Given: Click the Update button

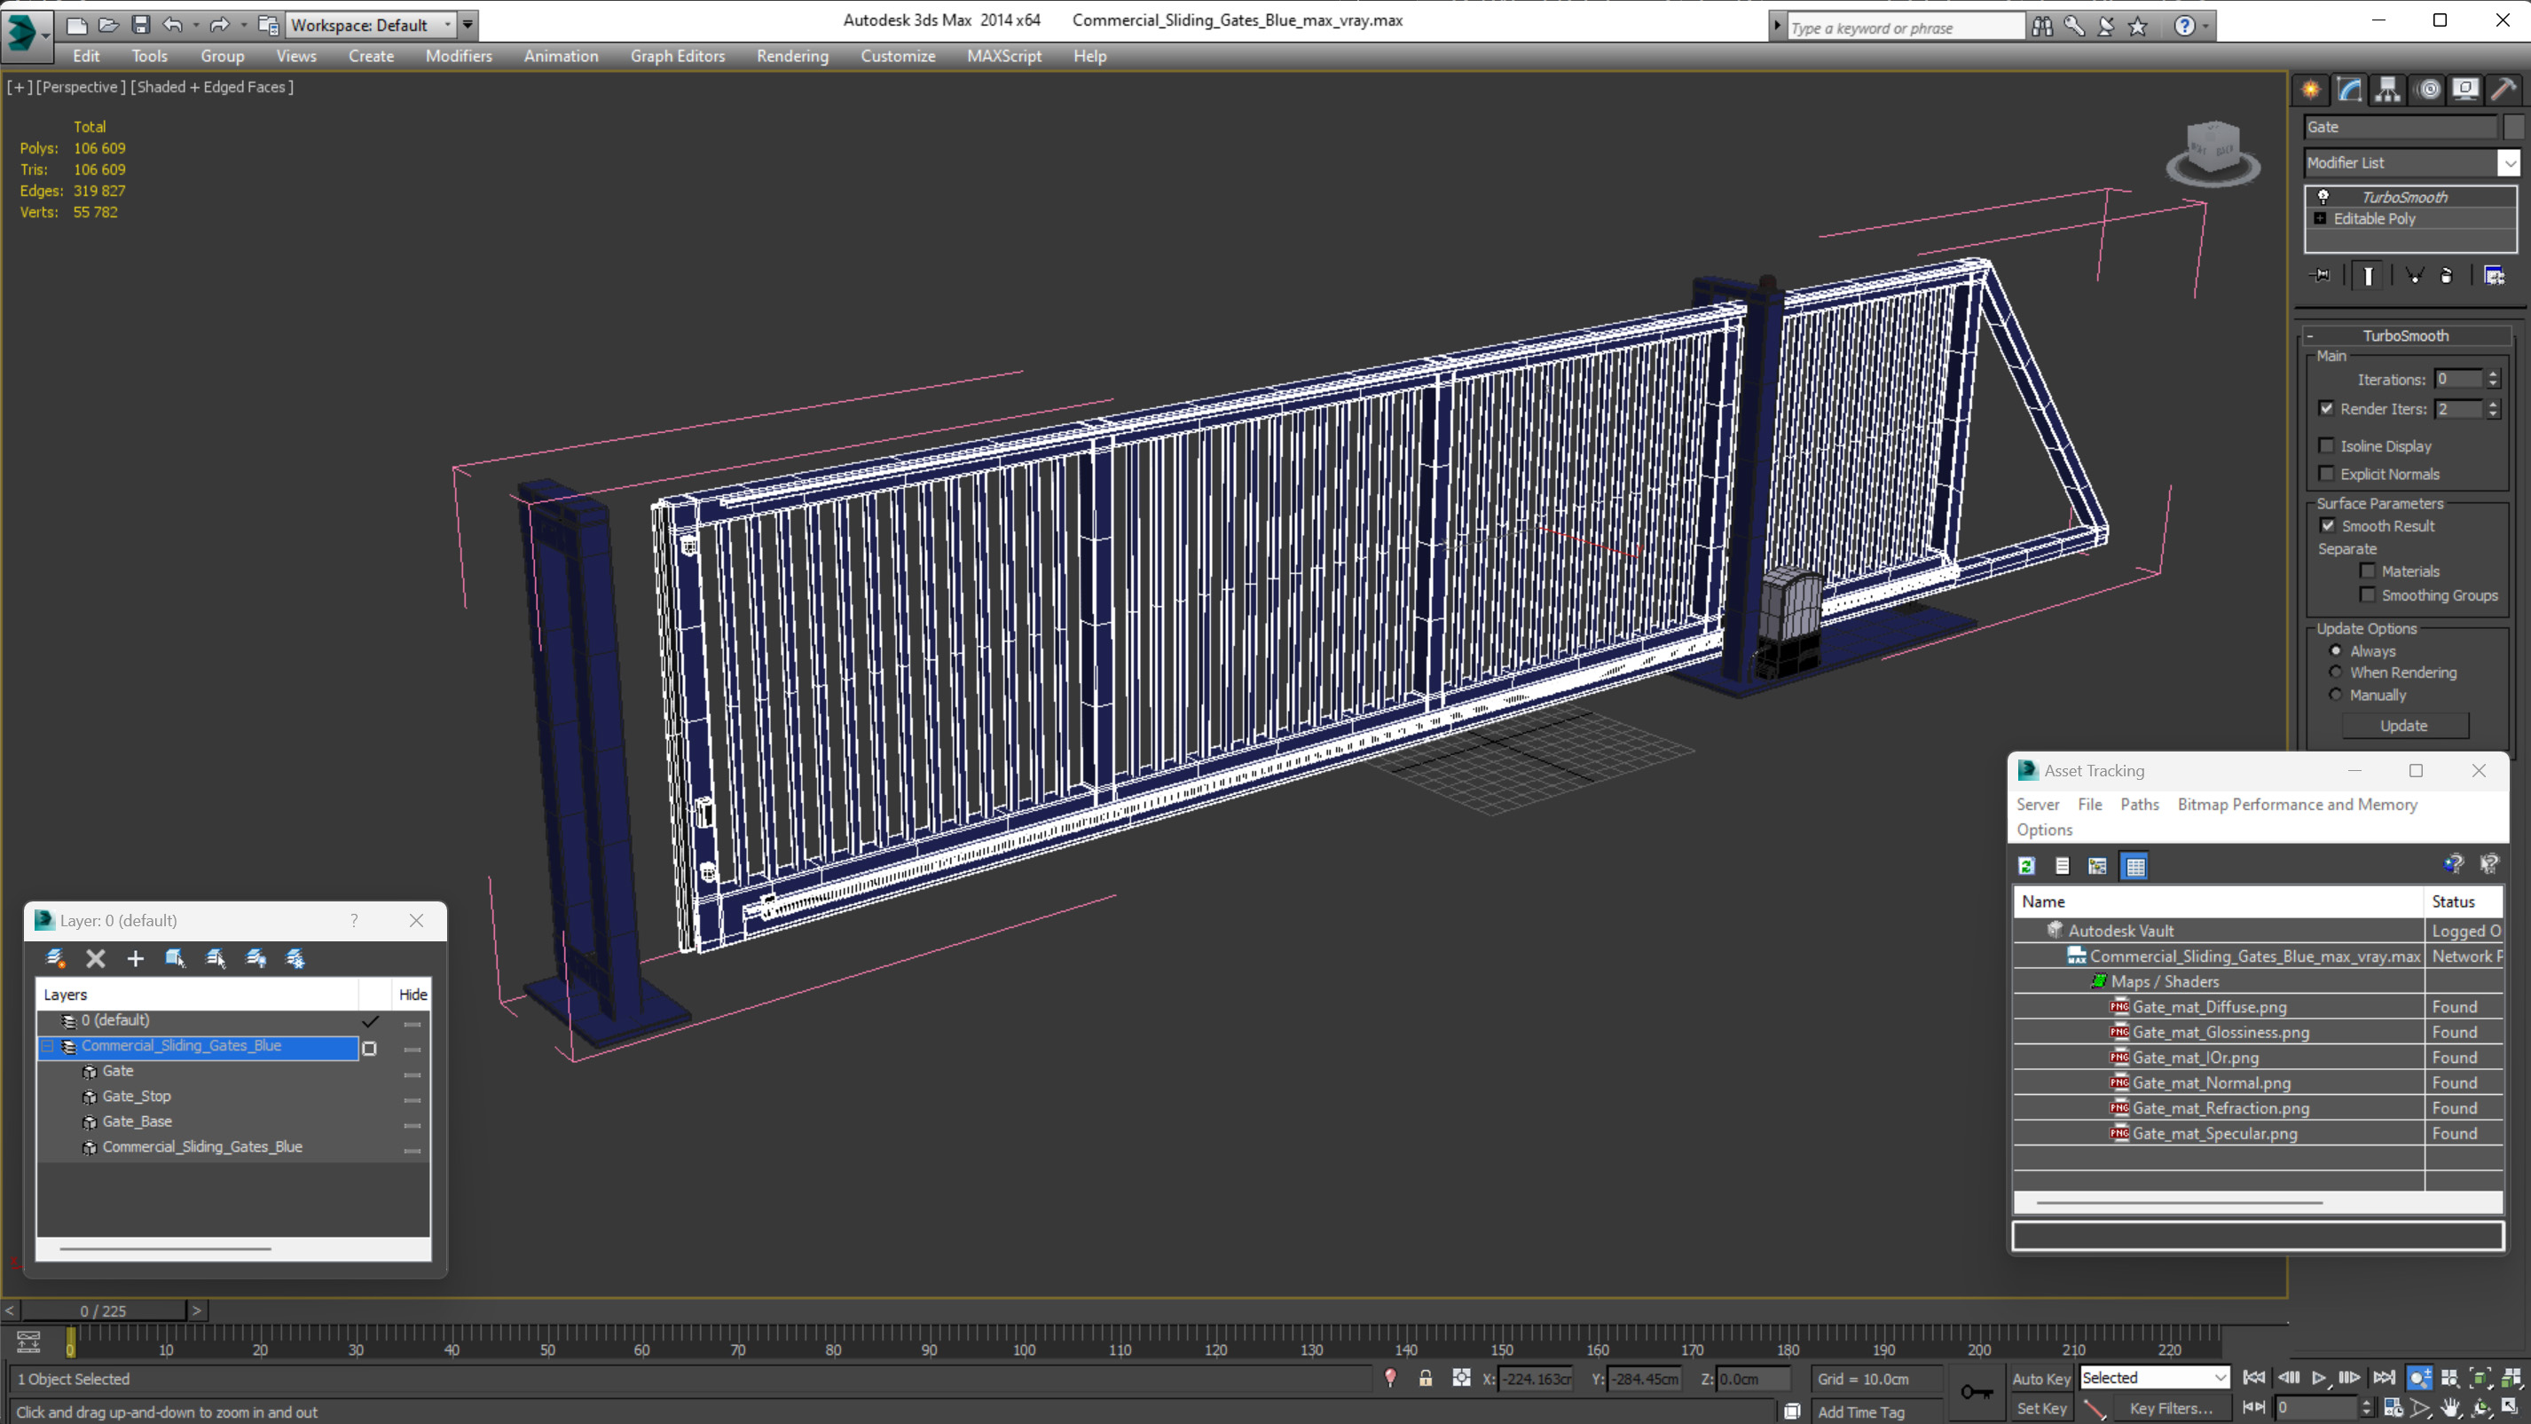Looking at the screenshot, I should (x=2404, y=725).
